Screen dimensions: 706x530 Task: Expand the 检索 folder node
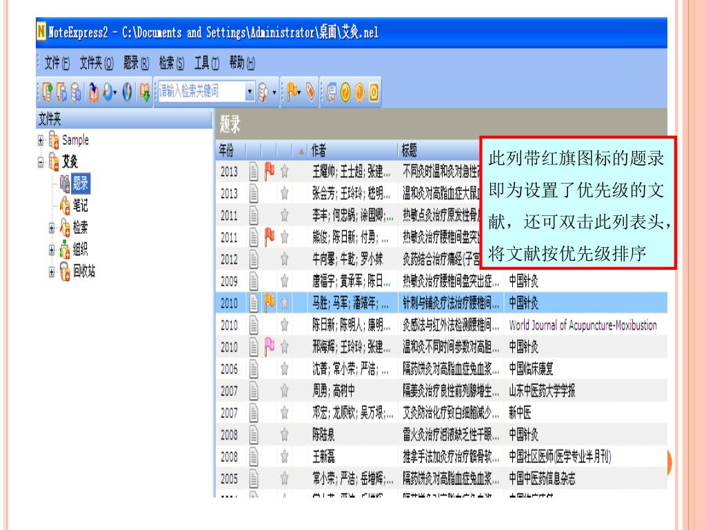(52, 228)
